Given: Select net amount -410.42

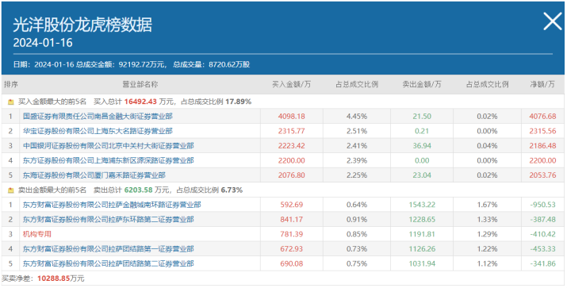Looking at the screenshot, I should pos(542,234).
